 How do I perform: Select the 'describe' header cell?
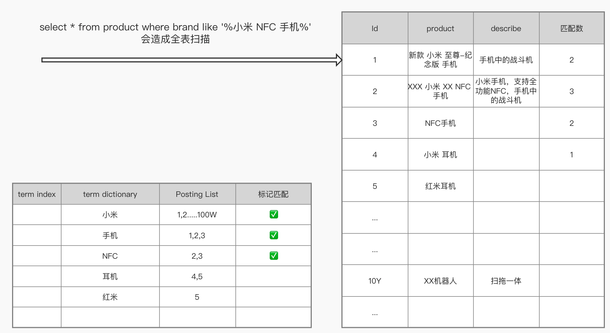[506, 28]
